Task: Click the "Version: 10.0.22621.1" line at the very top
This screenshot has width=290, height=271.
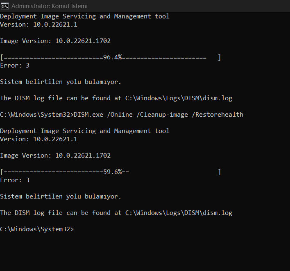Action: pyautogui.click(x=39, y=25)
